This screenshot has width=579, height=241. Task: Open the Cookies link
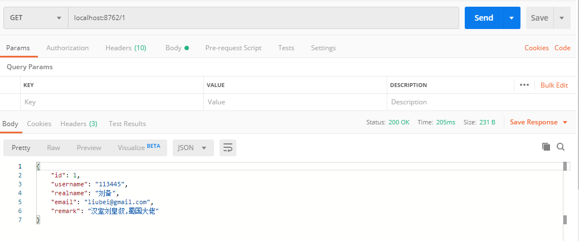[536, 48]
